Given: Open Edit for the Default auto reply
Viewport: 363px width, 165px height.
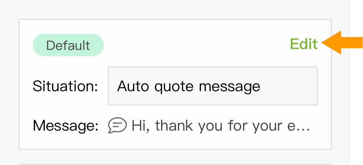Looking at the screenshot, I should tap(303, 44).
